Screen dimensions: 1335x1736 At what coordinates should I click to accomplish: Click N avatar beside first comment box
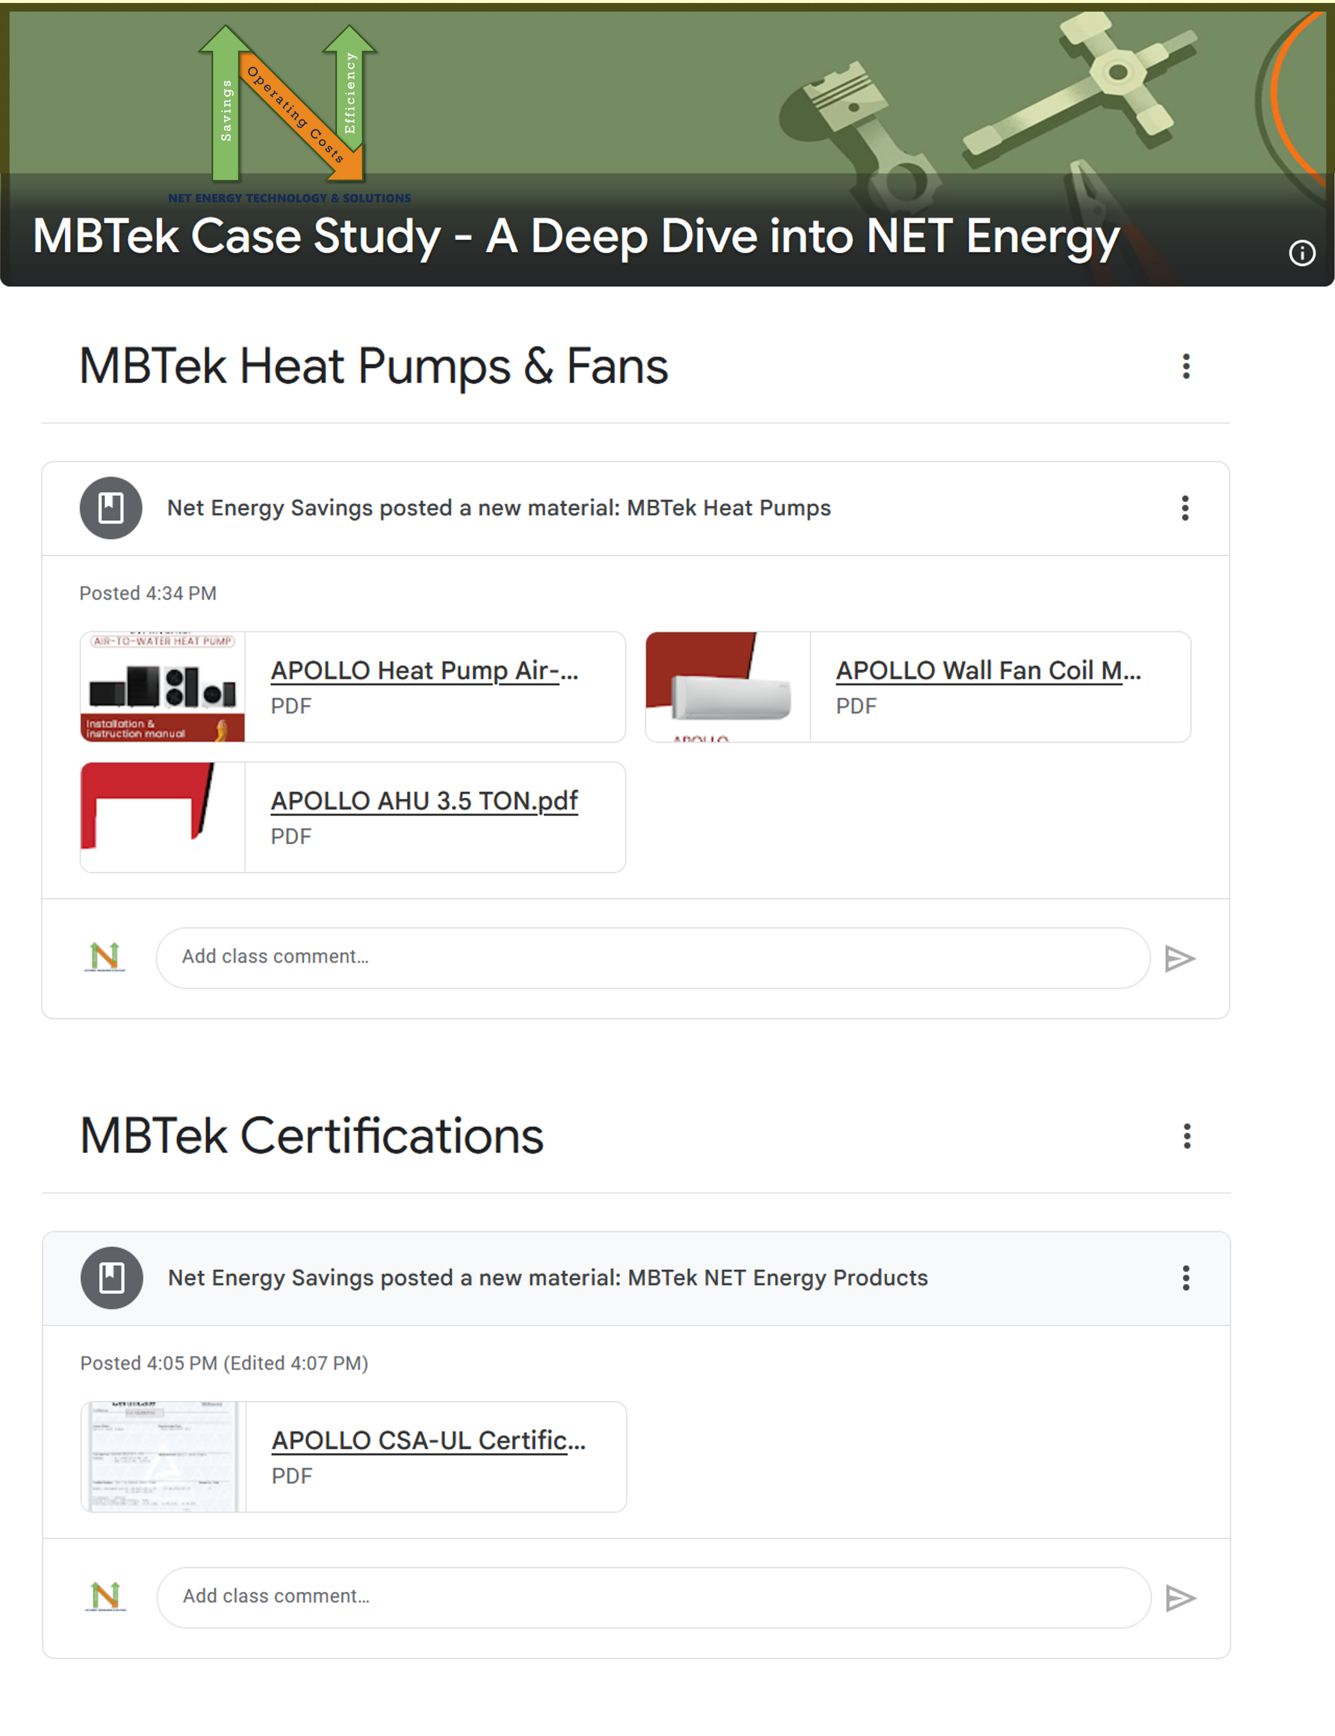tap(105, 957)
